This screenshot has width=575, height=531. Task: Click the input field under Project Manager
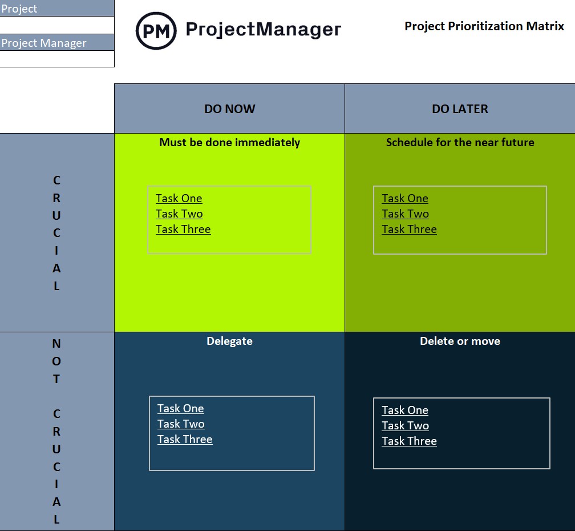(57, 59)
